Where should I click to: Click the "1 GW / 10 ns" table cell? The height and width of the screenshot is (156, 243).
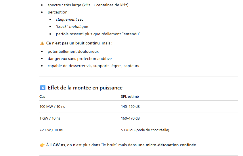point(50,118)
